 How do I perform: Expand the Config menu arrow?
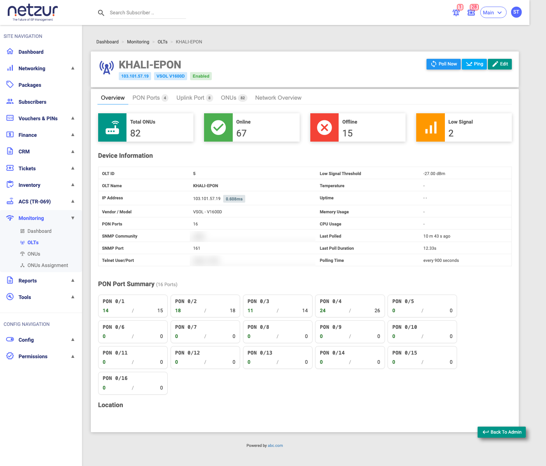73,339
